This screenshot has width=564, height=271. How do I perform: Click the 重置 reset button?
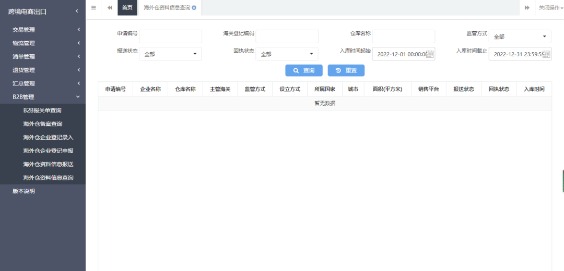coord(346,70)
